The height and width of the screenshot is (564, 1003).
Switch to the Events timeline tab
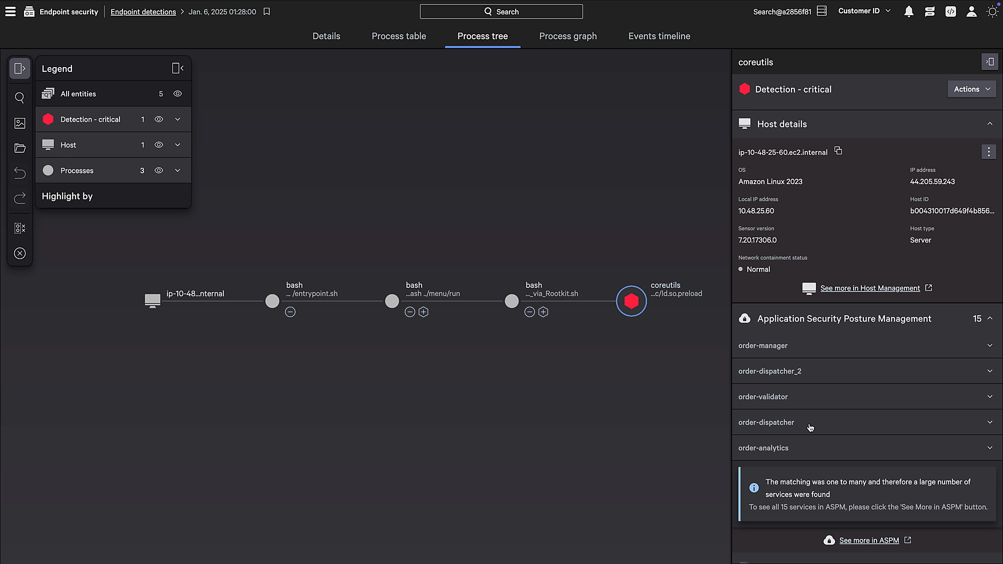(659, 36)
